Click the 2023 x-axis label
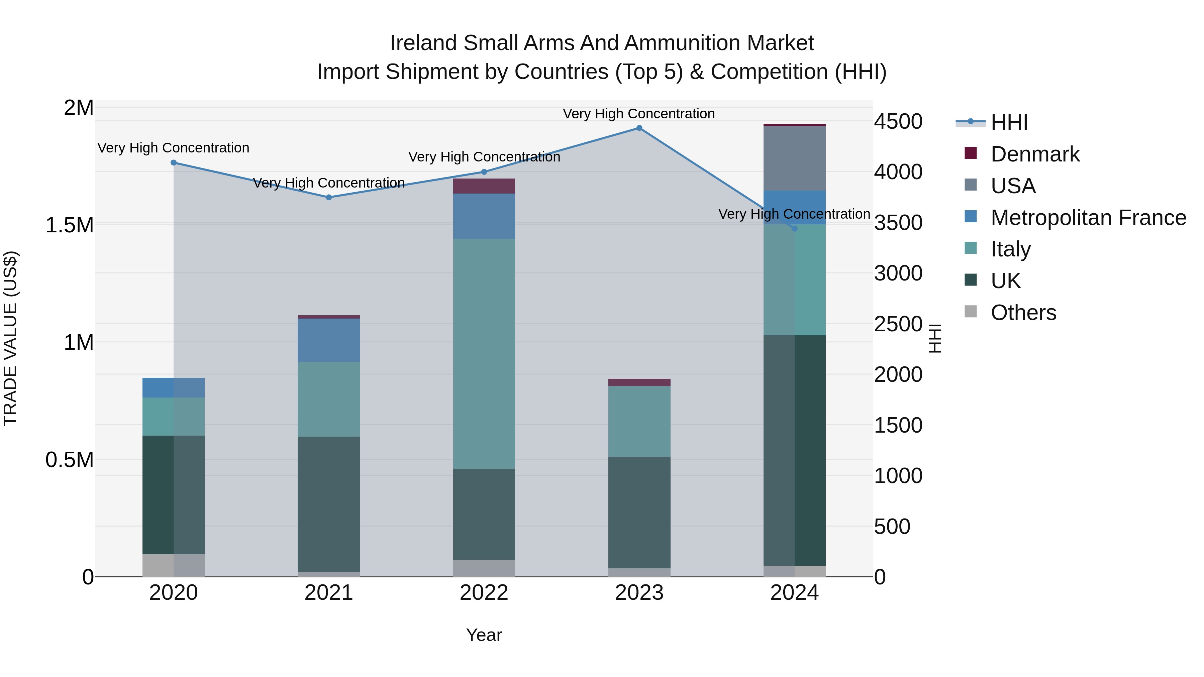Image resolution: width=1204 pixels, height=677 pixels. 639,593
